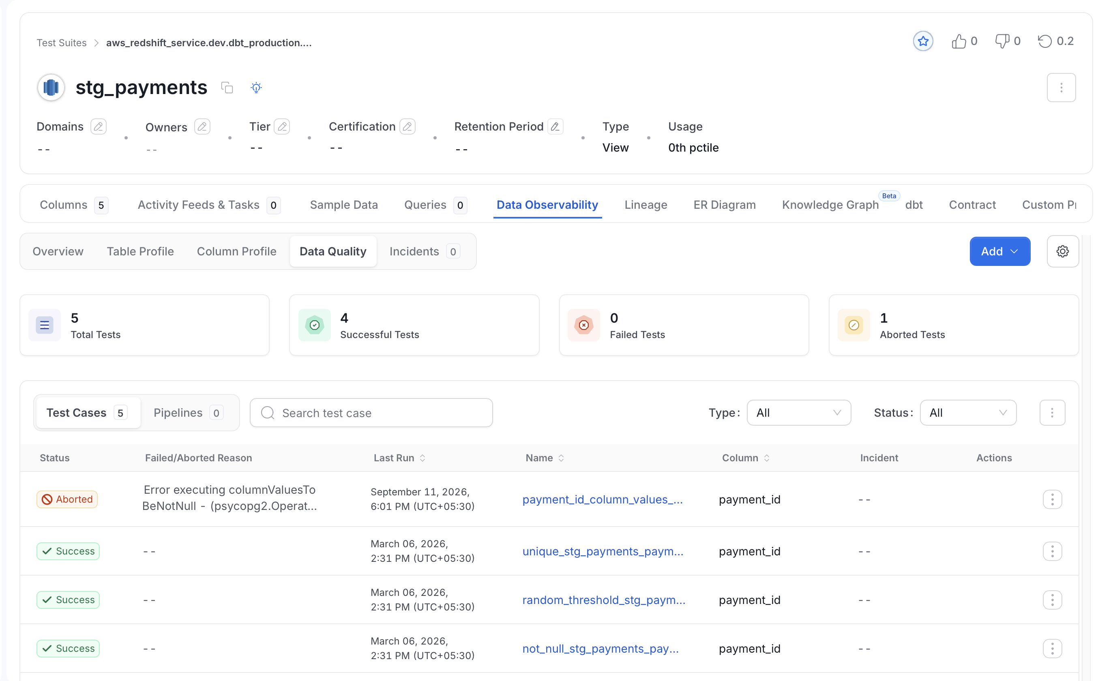Switch to the Pipelines tab

[x=188, y=413]
